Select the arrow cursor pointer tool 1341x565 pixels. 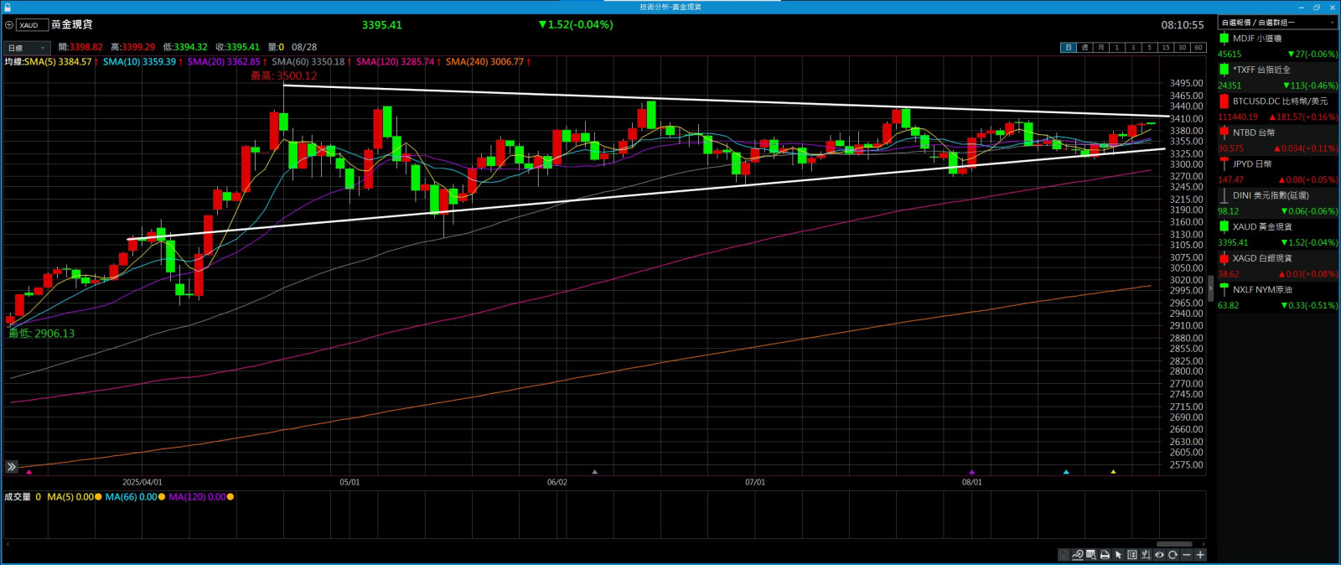point(1118,555)
